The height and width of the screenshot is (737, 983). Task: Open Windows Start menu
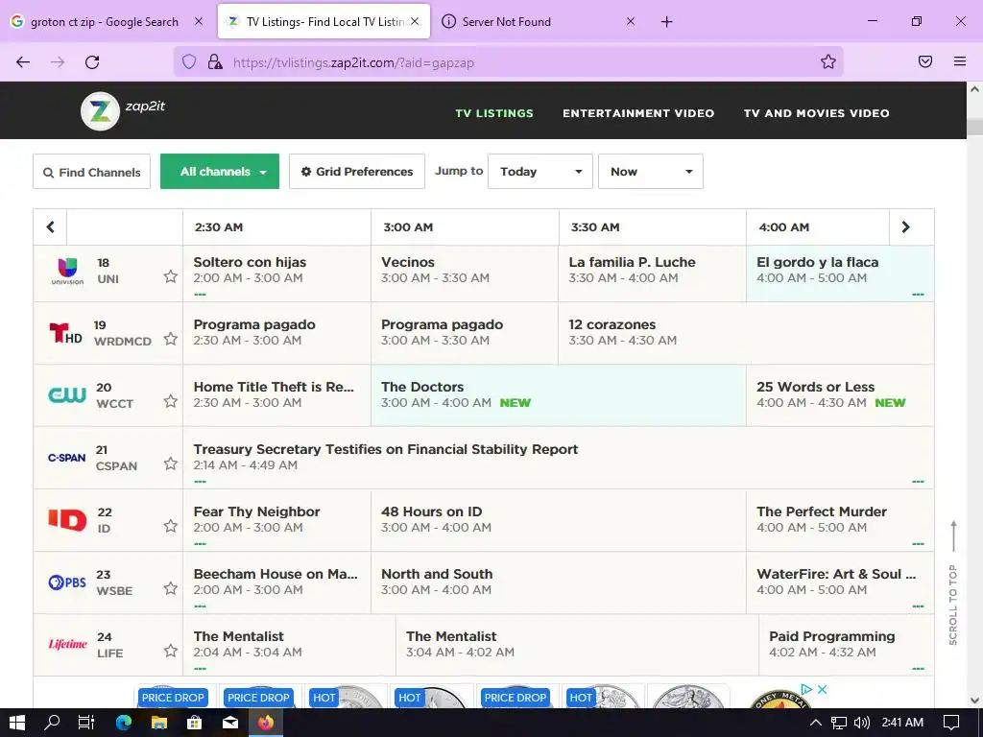(17, 723)
